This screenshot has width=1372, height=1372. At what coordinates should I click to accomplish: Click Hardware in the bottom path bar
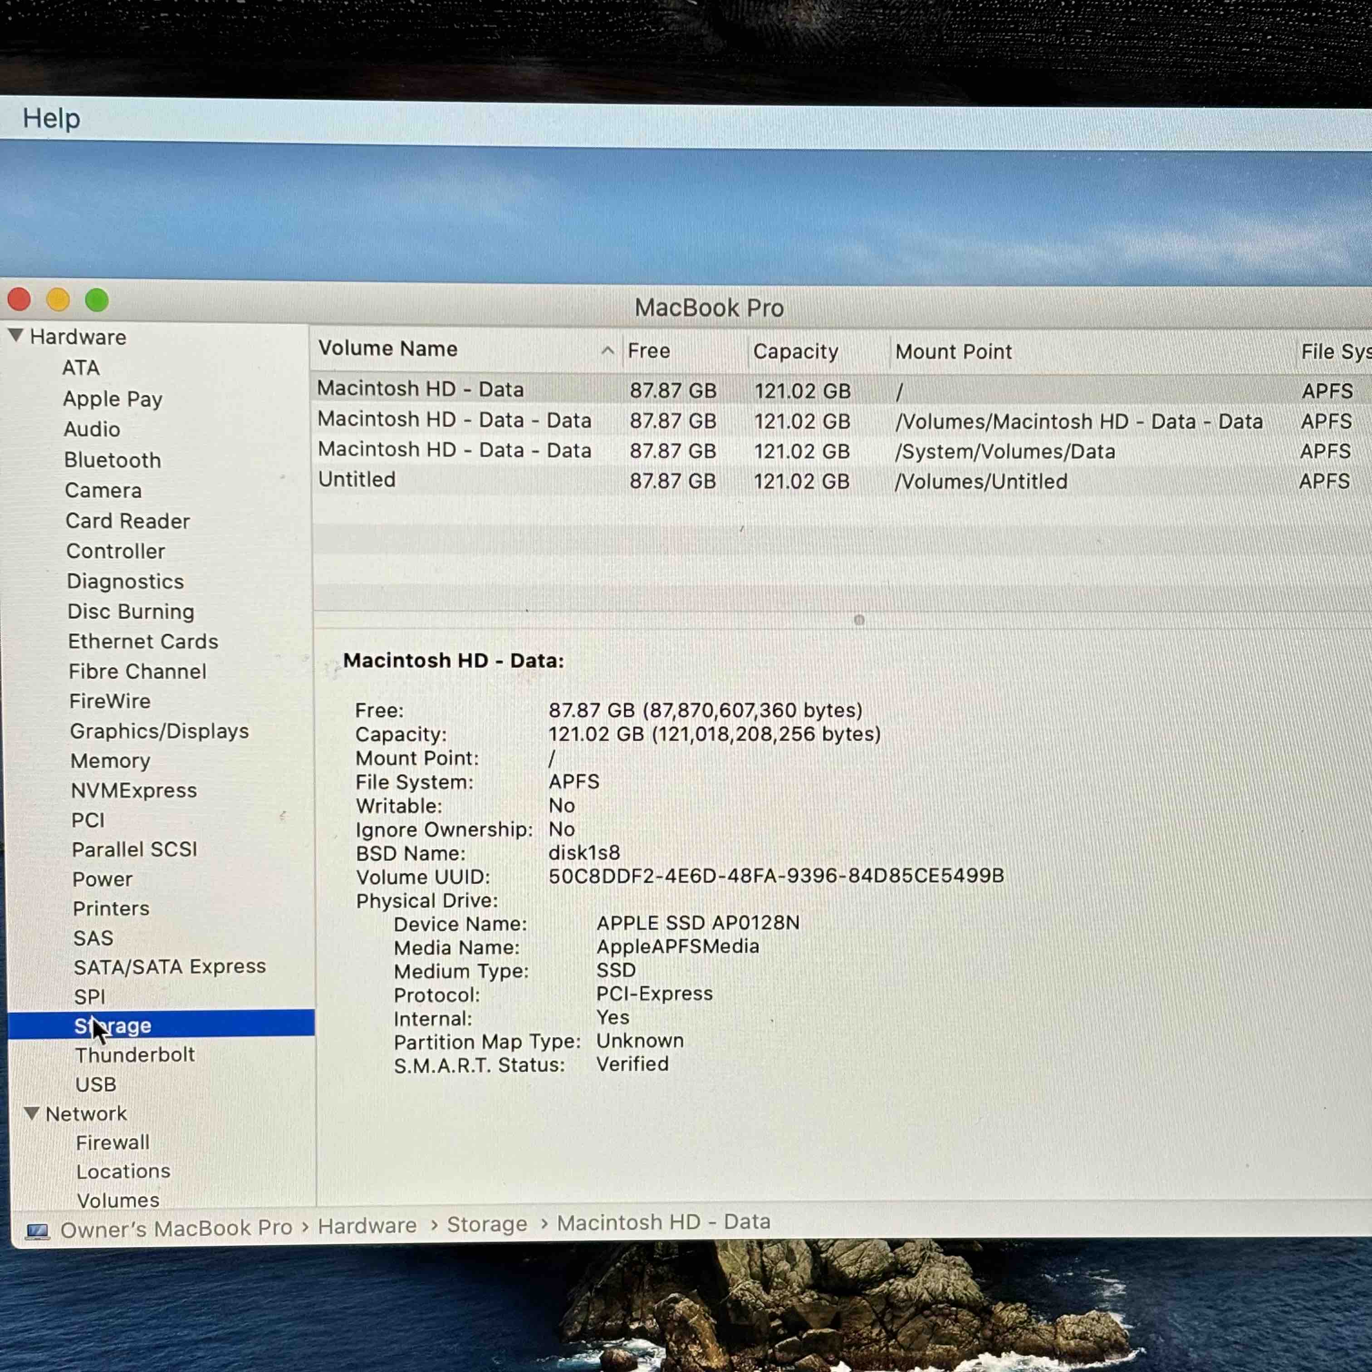coord(367,1226)
